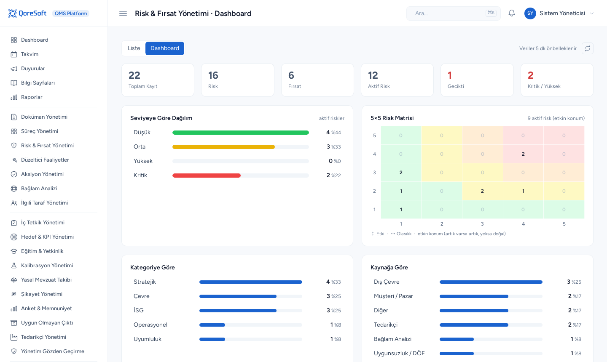Click the "Müşteri / Pazar" source label
The image size is (607, 362).
[393, 296]
